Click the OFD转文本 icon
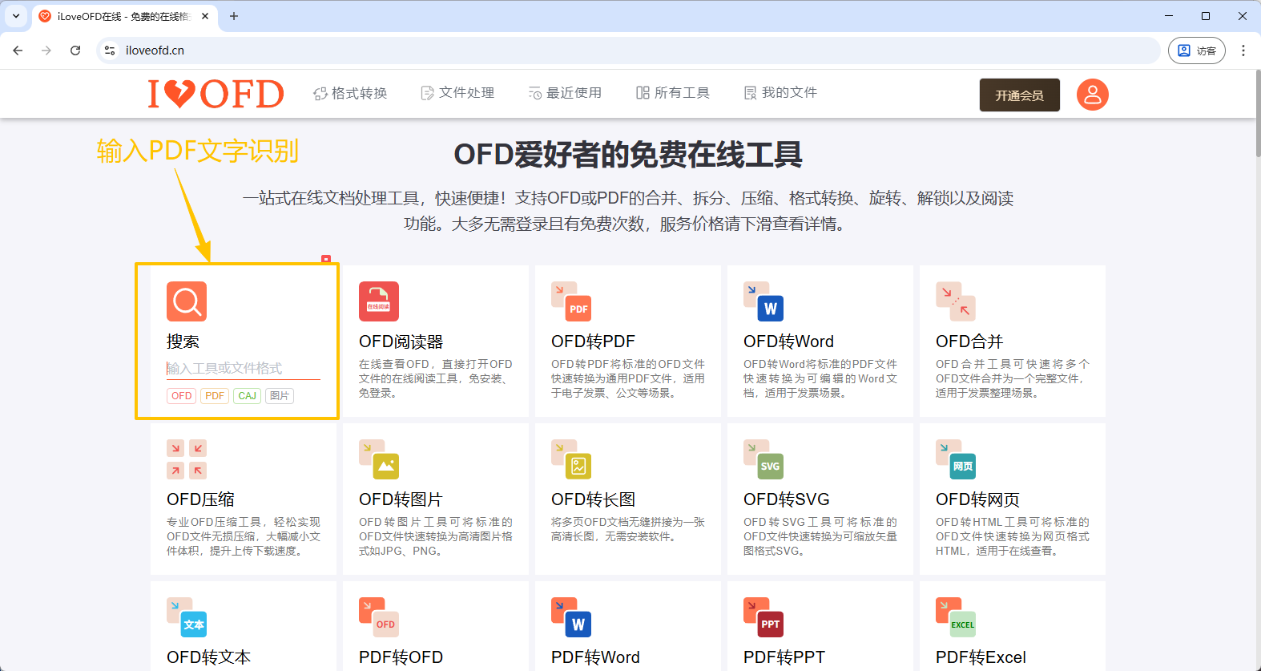The image size is (1261, 671). [187, 617]
